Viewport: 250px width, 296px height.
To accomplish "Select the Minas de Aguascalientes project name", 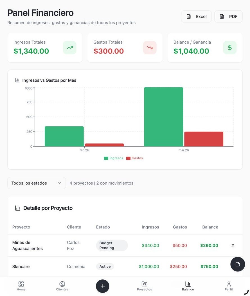I will pyautogui.click(x=27, y=245).
